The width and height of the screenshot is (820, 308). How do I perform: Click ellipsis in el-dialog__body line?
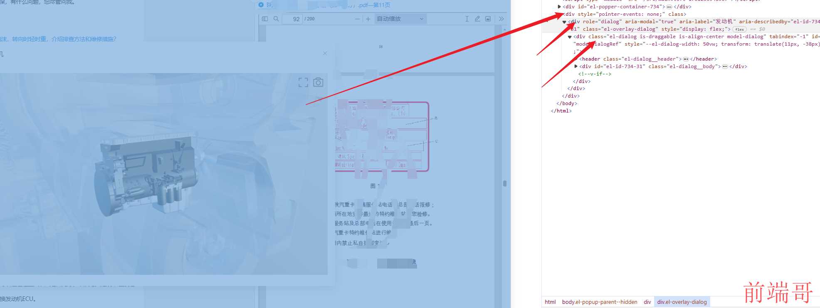(x=725, y=67)
